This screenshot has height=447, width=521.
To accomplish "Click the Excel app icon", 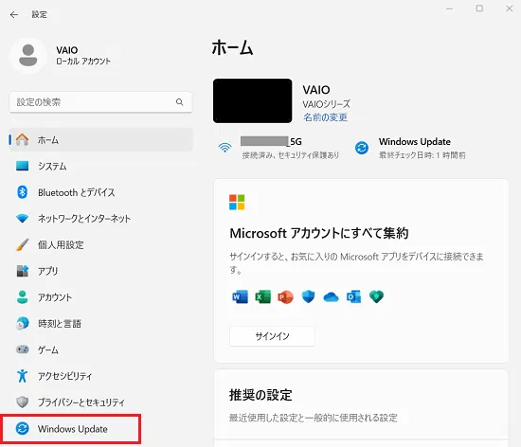I will click(x=262, y=296).
